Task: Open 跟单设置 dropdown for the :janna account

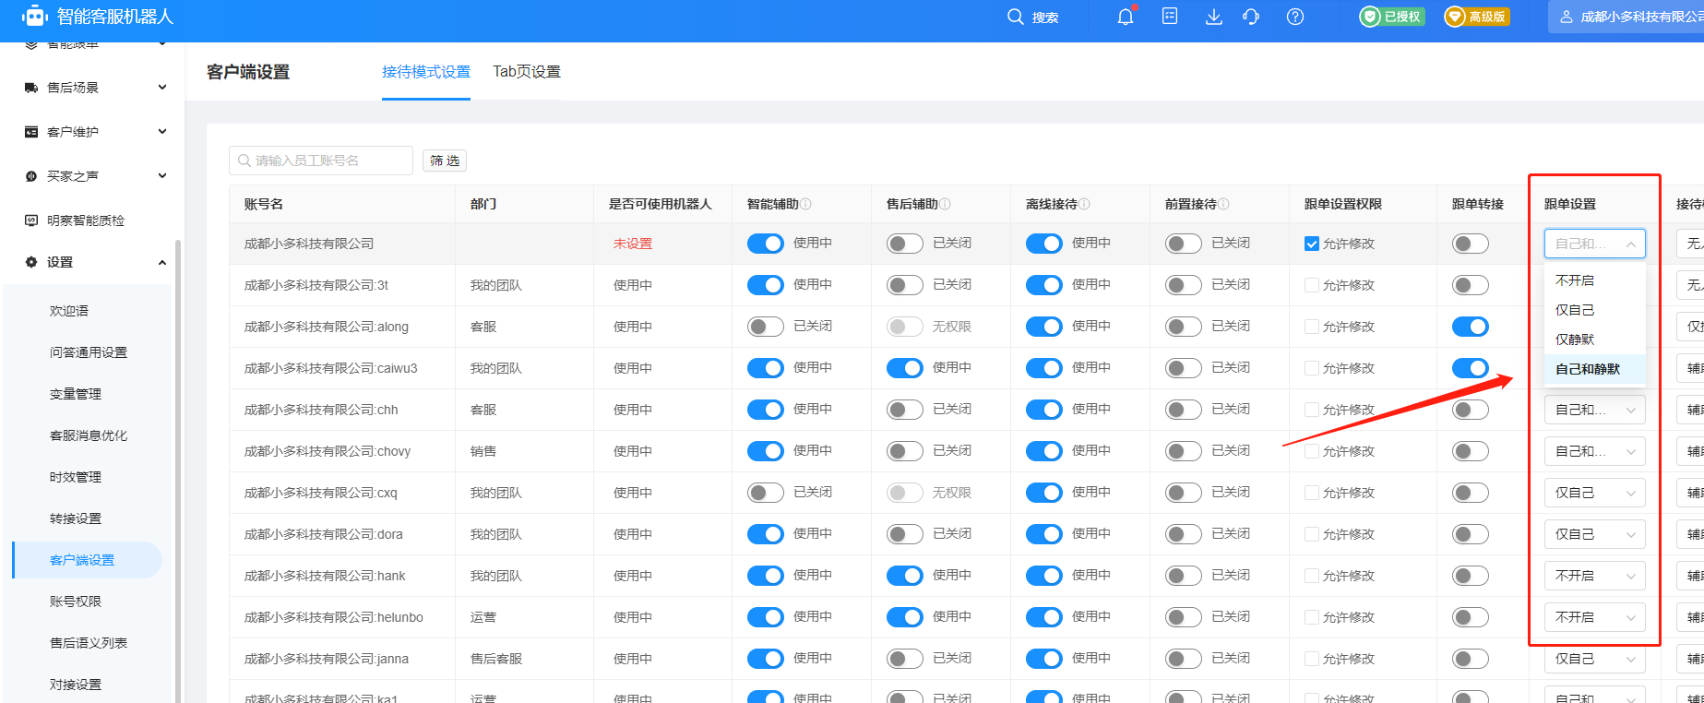Action: click(1594, 659)
